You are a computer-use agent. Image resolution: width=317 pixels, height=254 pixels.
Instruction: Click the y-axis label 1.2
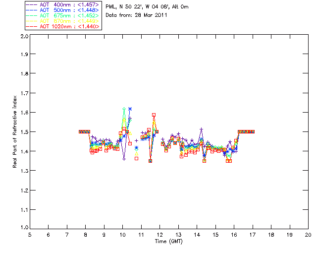(24, 190)
